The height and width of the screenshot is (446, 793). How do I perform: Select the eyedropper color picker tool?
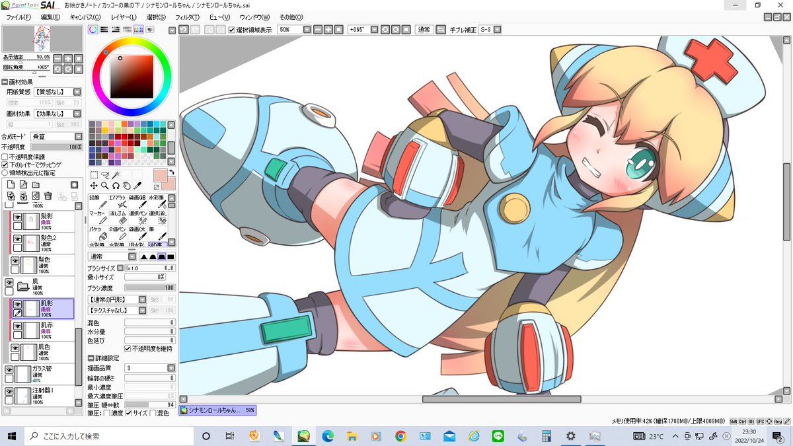(x=137, y=186)
